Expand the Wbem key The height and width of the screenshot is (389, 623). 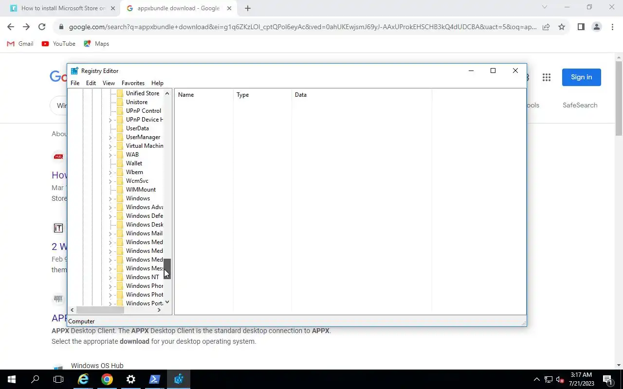[x=110, y=172]
